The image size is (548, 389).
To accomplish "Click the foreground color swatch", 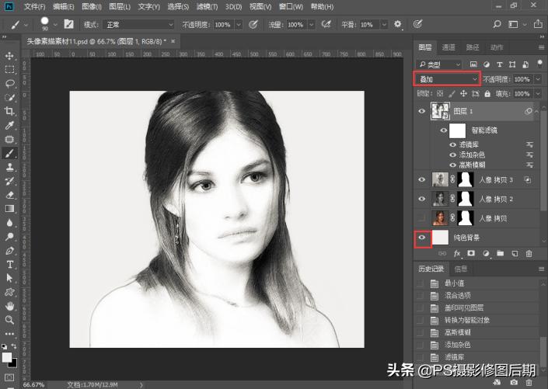I will pos(7,357).
